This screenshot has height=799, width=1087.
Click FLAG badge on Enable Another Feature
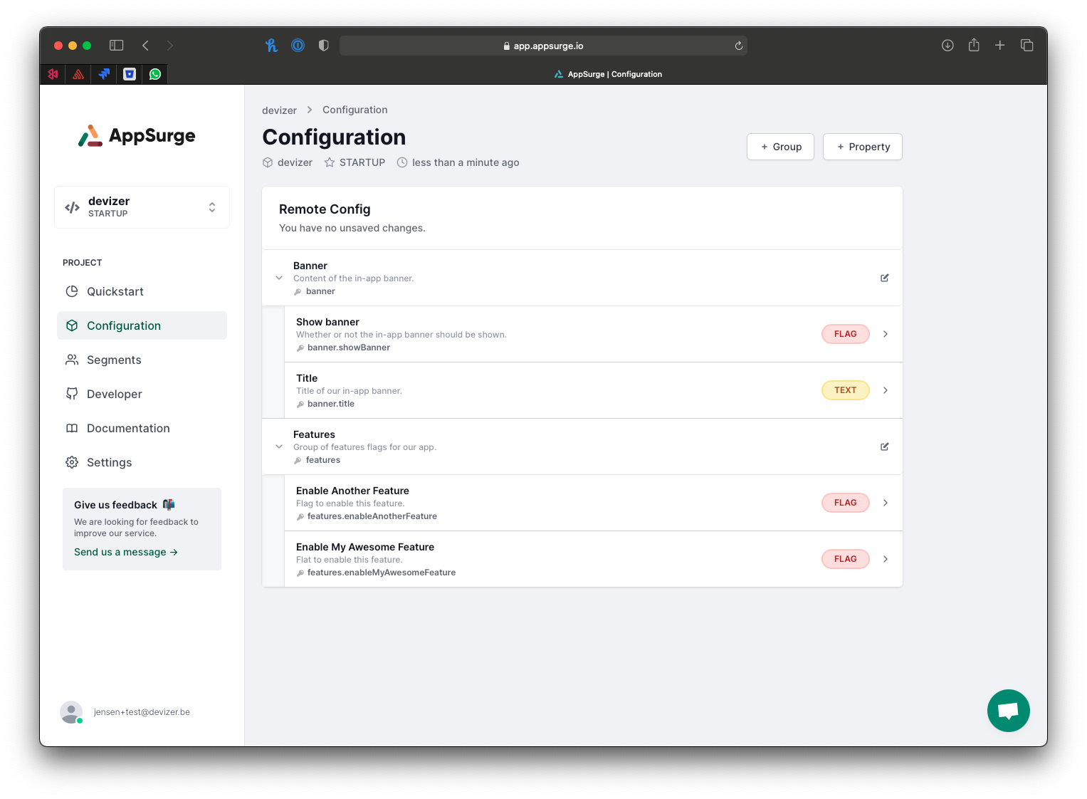[846, 503]
